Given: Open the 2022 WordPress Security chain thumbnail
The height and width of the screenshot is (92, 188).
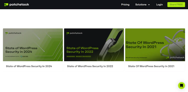Looking at the screenshot, I should click(x=94, y=45).
